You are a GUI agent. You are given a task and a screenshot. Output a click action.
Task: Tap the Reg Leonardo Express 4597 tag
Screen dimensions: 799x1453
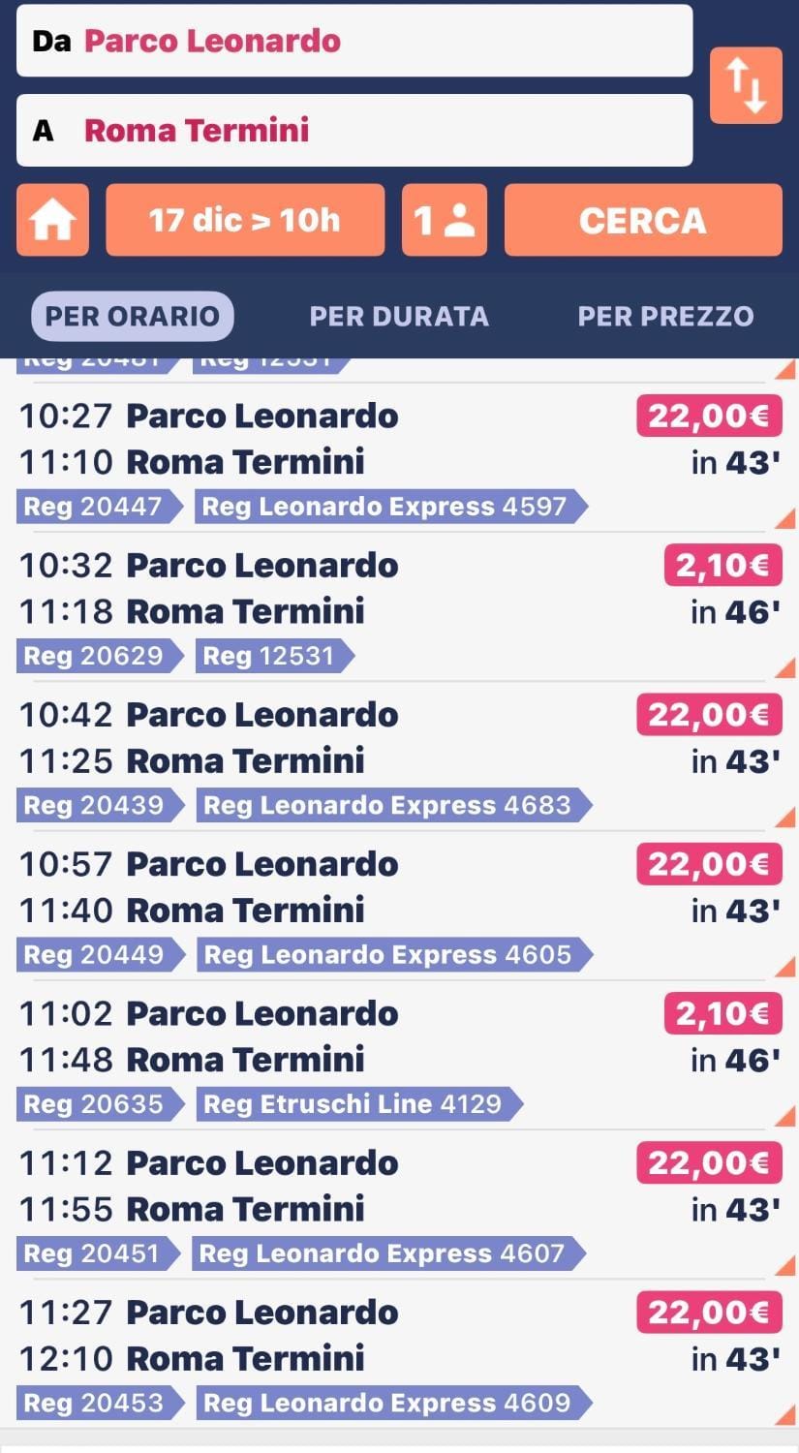coord(389,507)
